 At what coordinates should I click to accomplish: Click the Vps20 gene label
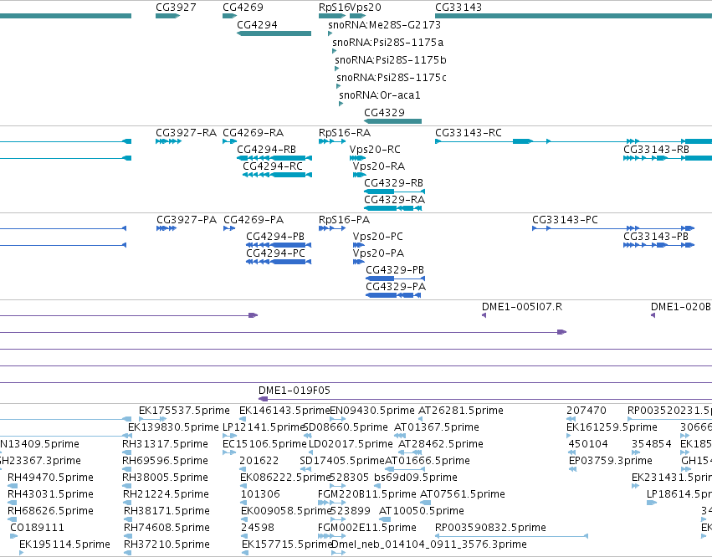(366, 8)
